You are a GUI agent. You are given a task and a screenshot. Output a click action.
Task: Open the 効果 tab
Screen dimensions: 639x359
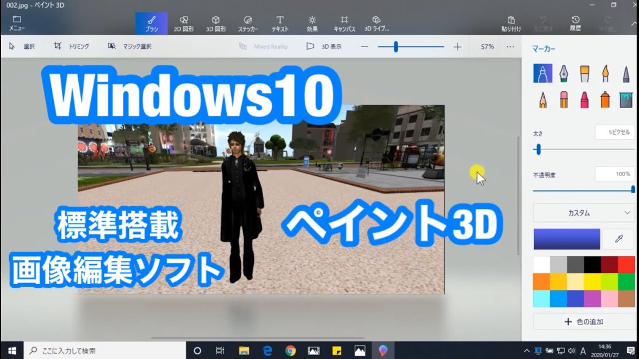312,23
